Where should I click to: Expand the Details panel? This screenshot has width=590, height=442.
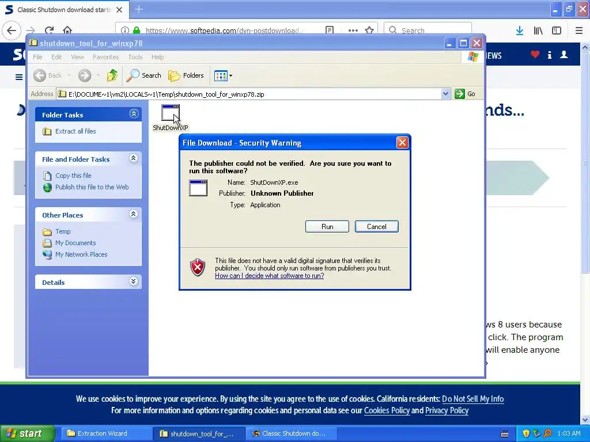pyautogui.click(x=134, y=281)
